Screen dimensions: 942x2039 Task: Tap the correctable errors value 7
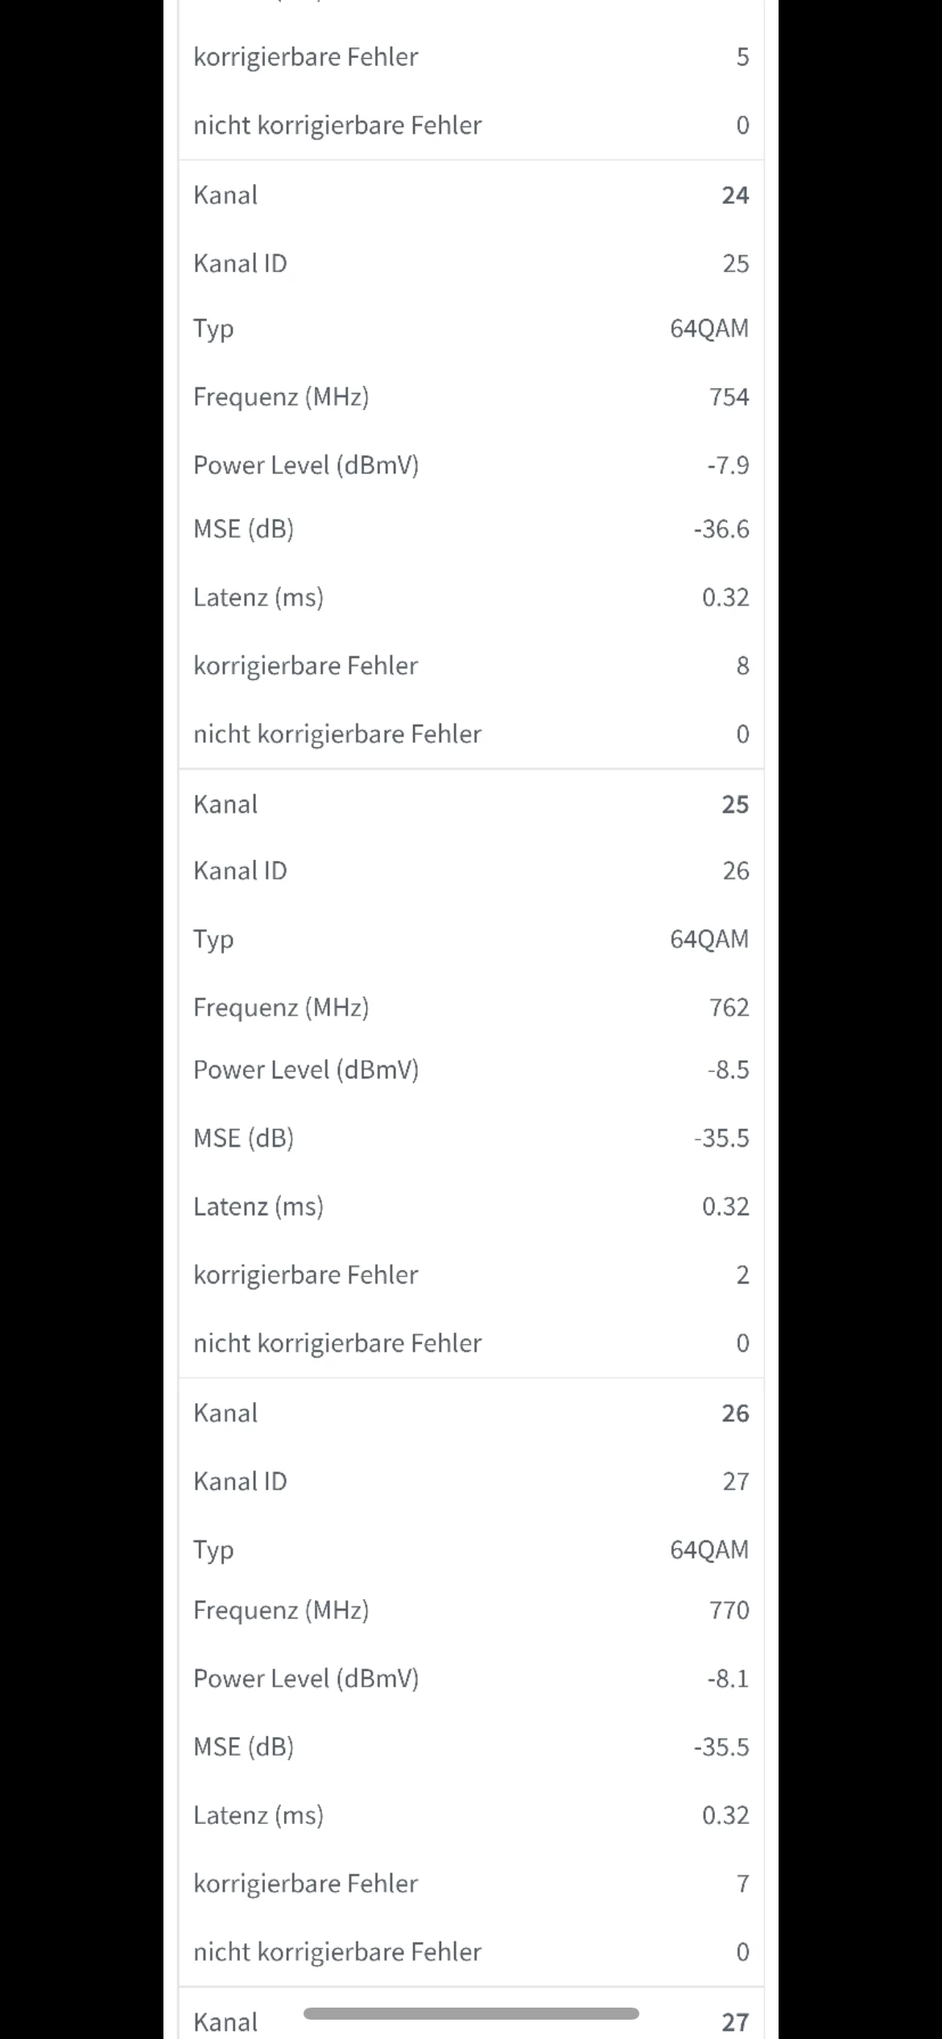click(742, 1884)
